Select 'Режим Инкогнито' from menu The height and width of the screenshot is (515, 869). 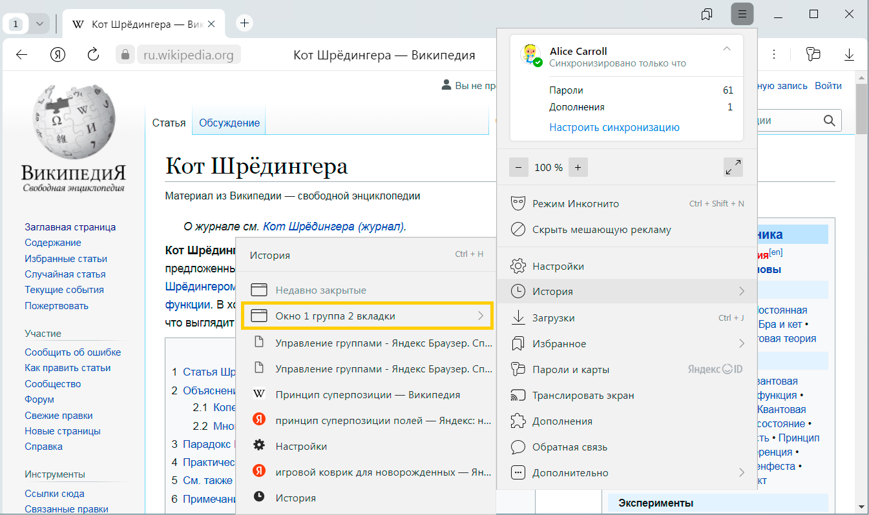[x=575, y=204]
